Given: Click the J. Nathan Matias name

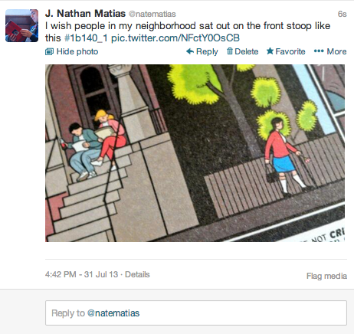Looking at the screenshot, I should (x=85, y=14).
